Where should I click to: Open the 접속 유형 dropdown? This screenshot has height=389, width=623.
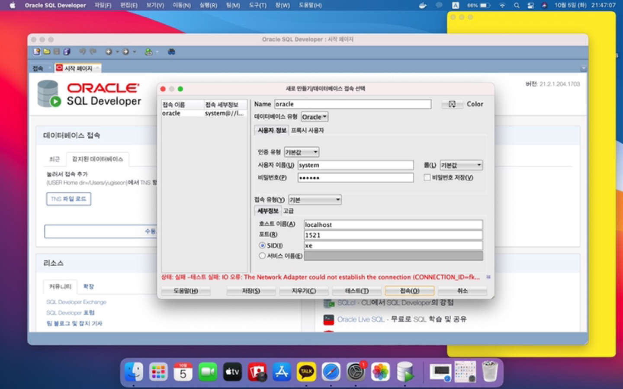coord(315,199)
